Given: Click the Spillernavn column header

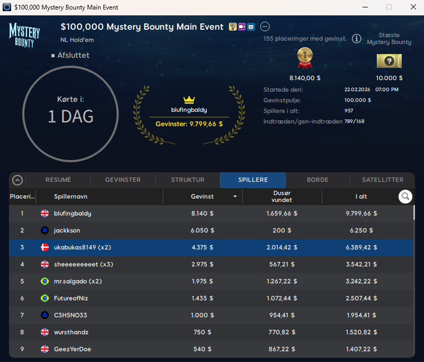Looking at the screenshot, I should tap(70, 197).
